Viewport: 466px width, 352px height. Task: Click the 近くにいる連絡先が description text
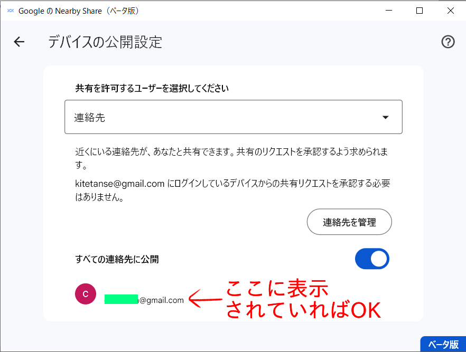pyautogui.click(x=231, y=158)
